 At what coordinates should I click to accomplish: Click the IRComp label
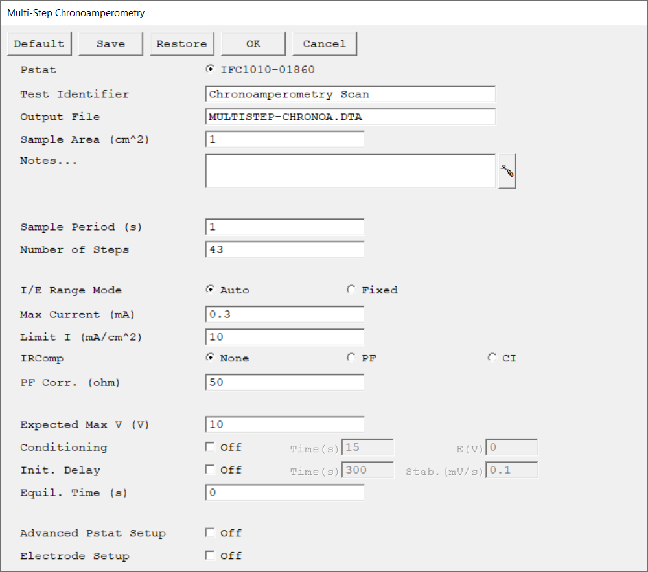point(41,358)
